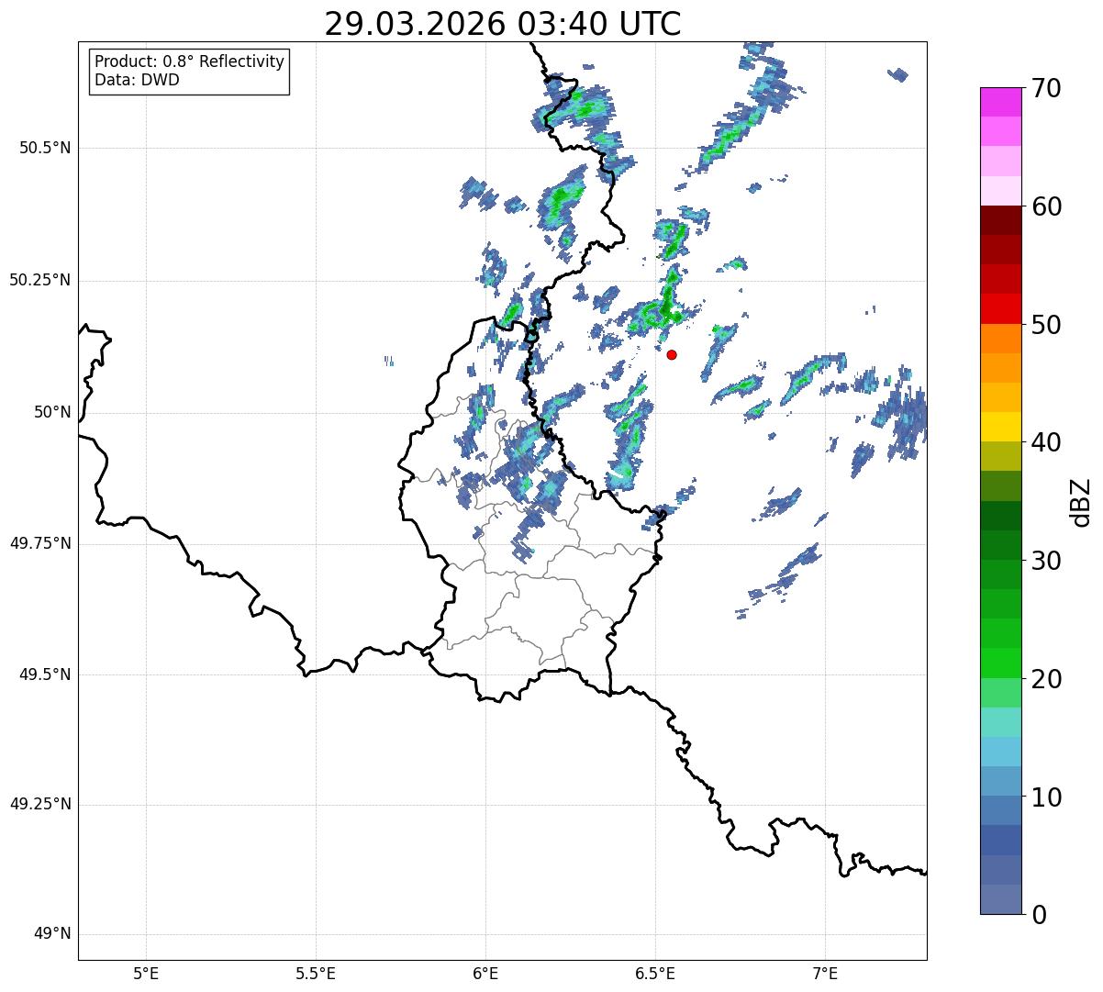Click the 6°E longitude label

pyautogui.click(x=485, y=974)
